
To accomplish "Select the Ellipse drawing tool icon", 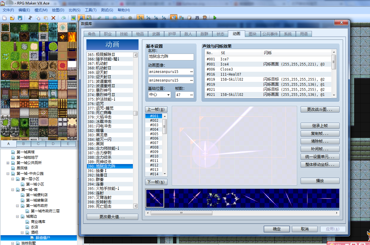I will tap(115, 18).
